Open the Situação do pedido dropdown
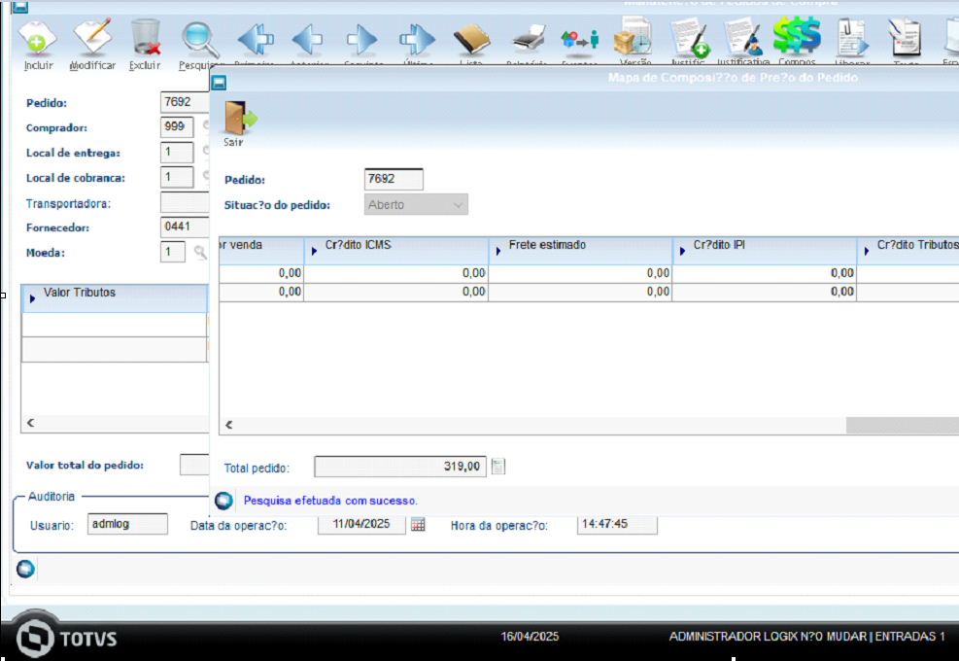This screenshot has width=959, height=661. [457, 203]
